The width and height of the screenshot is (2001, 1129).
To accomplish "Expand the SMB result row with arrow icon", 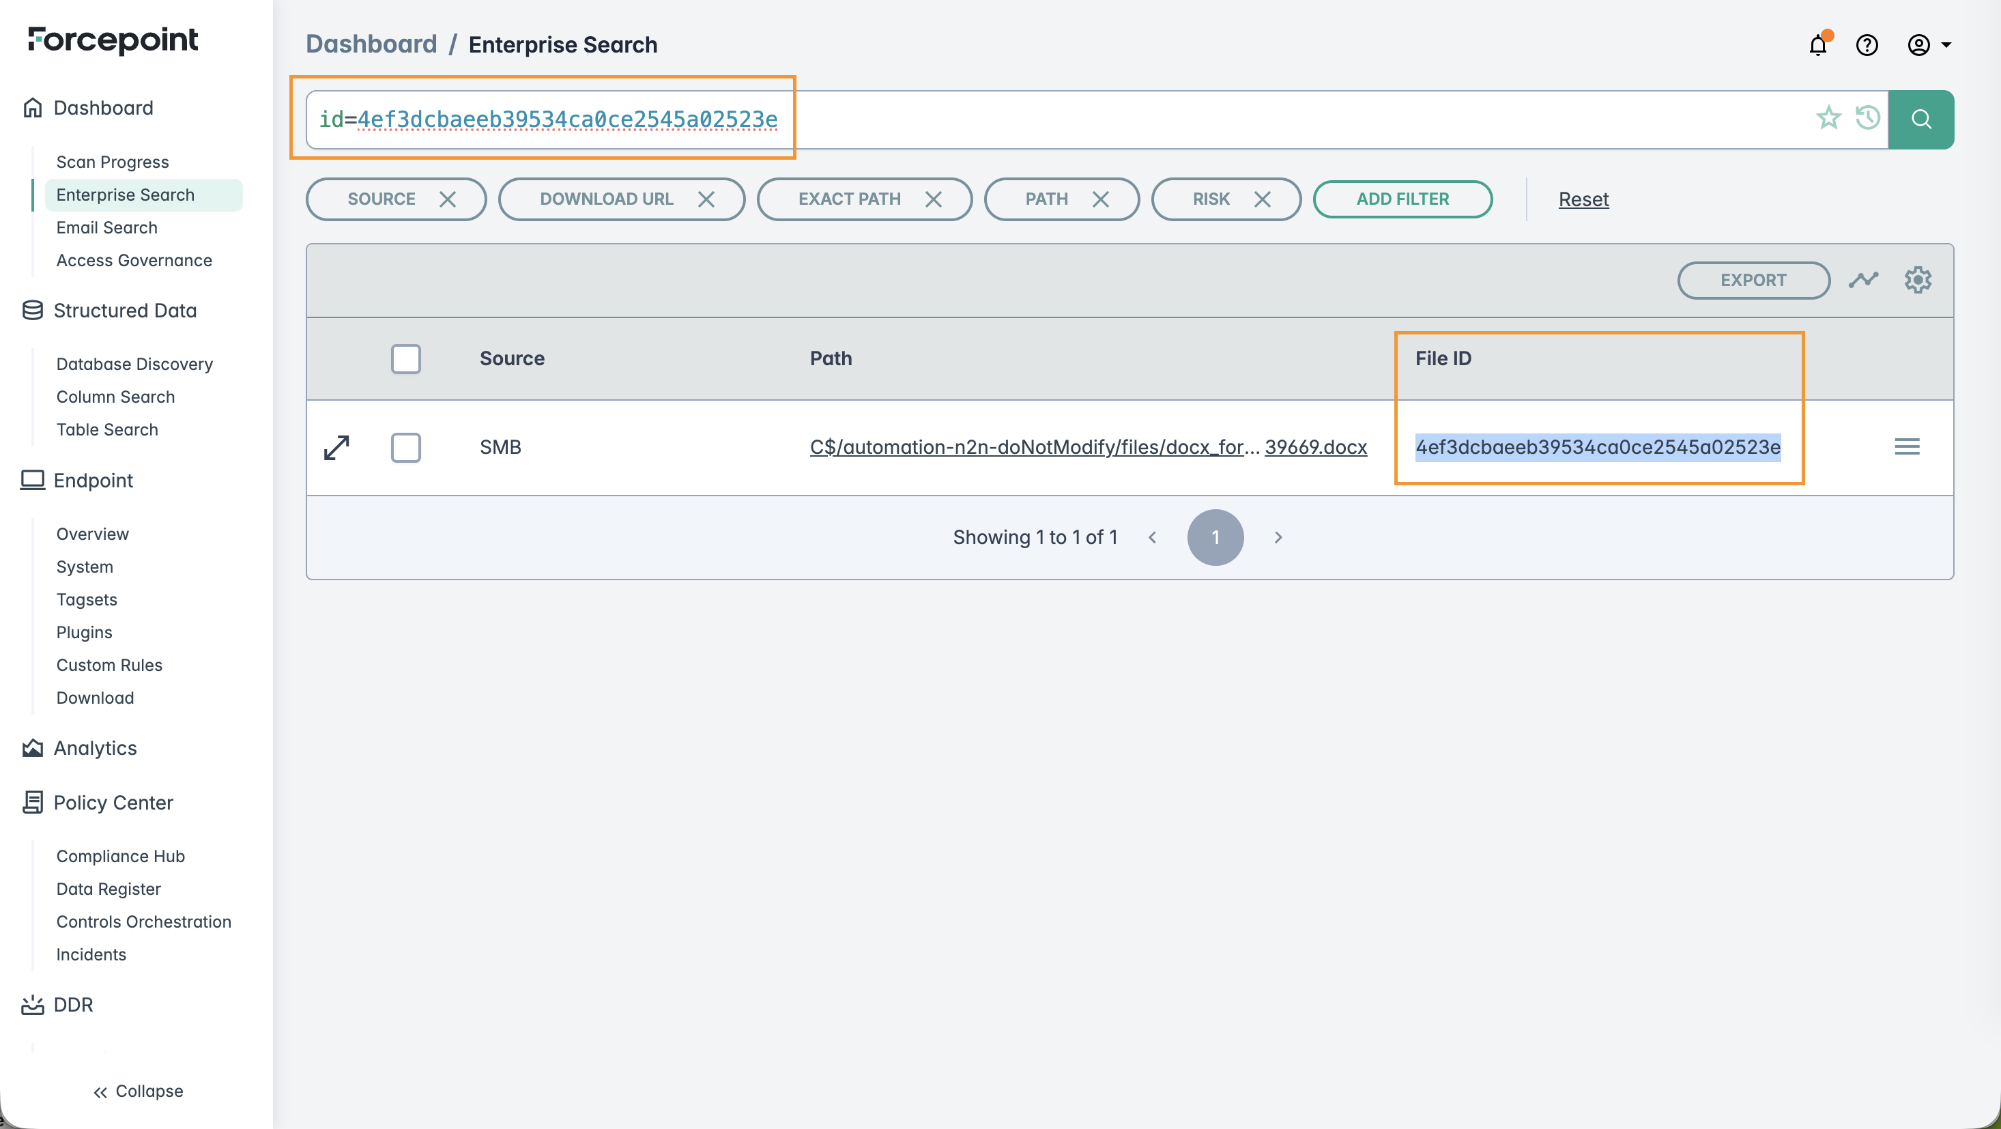I will [x=336, y=447].
